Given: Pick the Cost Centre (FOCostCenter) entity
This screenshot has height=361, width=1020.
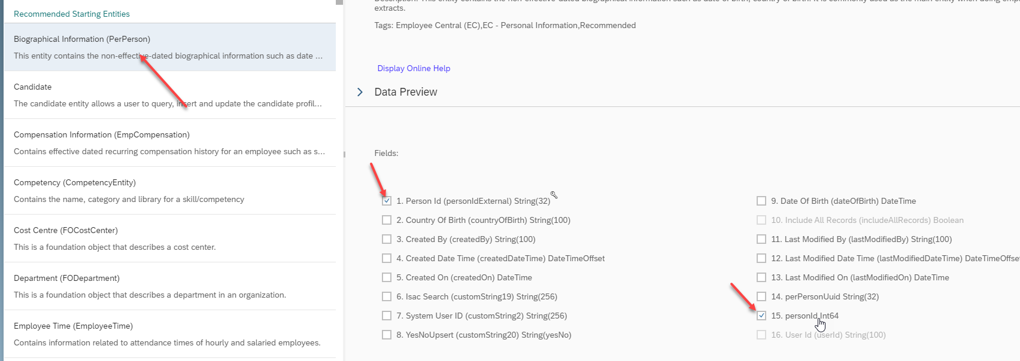Looking at the screenshot, I should (x=170, y=238).
